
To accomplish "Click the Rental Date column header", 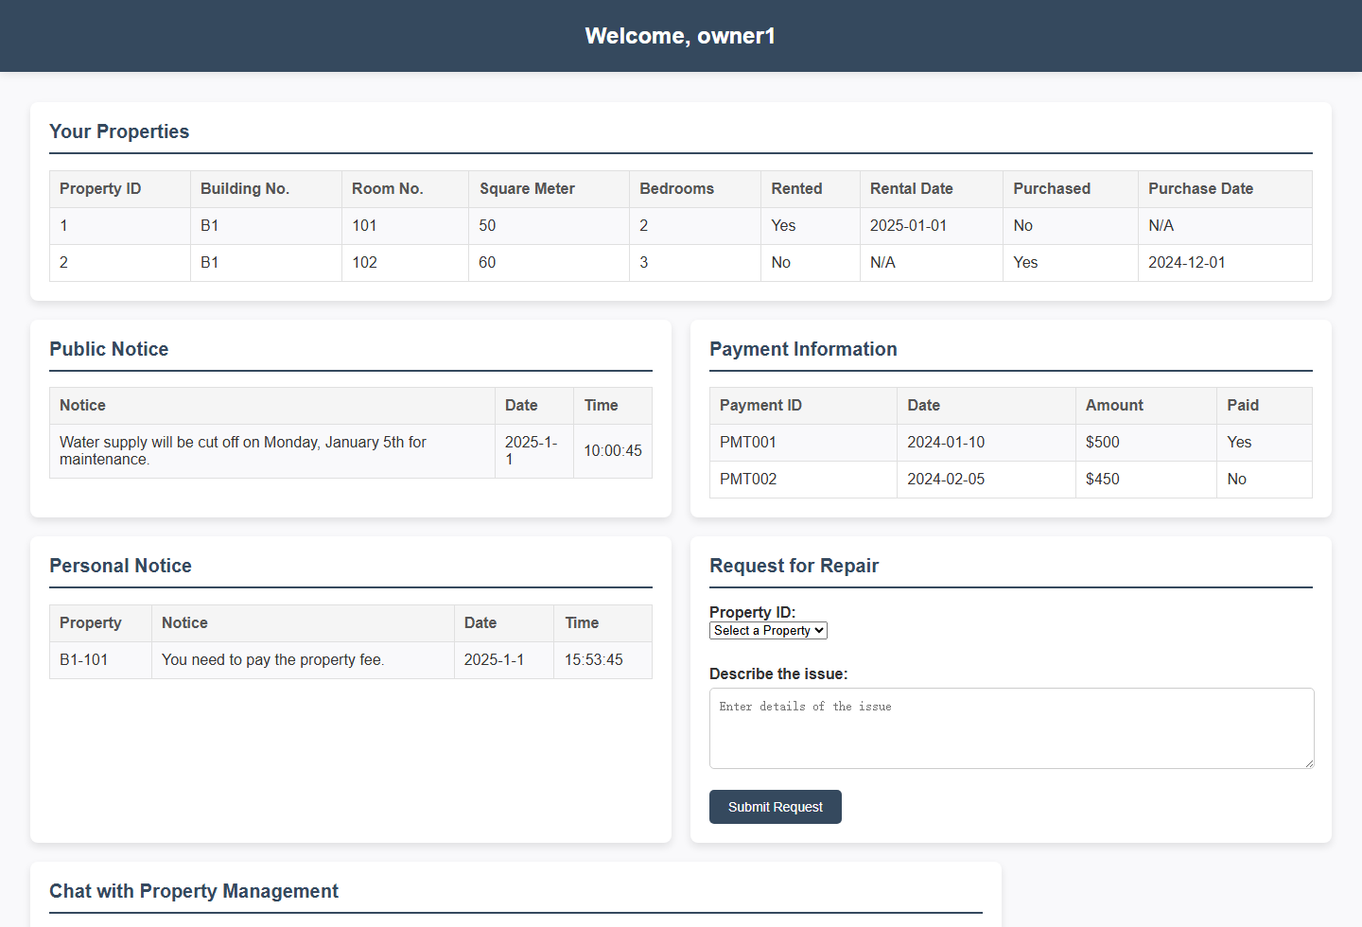I will [x=932, y=189].
